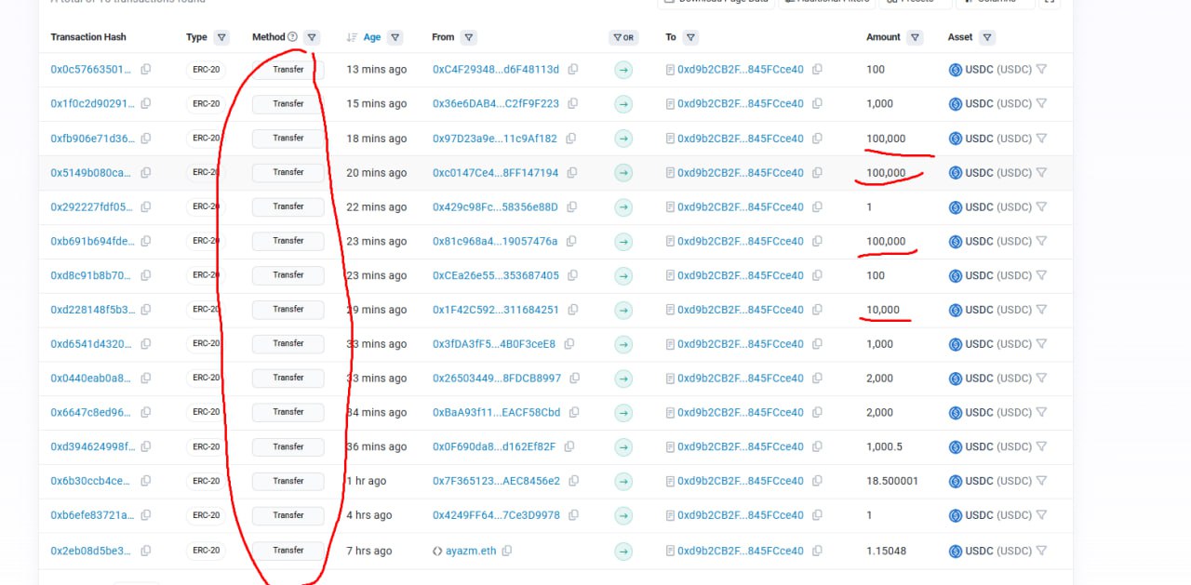Viewport: 1191px width, 585px height.
Task: Sort the table by the Age column
Action: [x=352, y=38]
